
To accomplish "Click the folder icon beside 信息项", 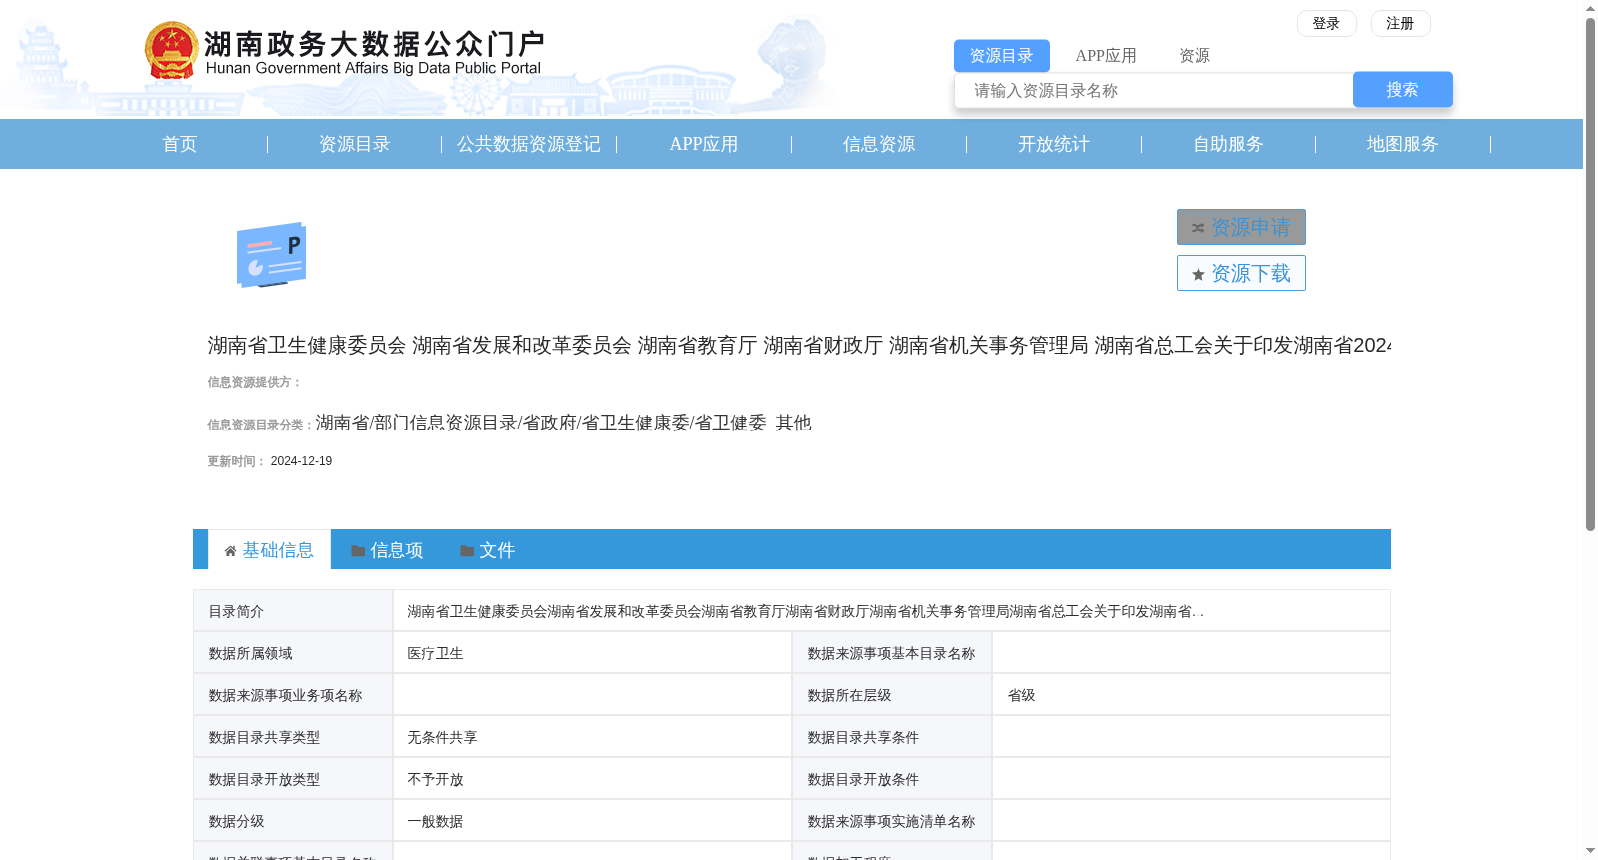I will point(358,551).
